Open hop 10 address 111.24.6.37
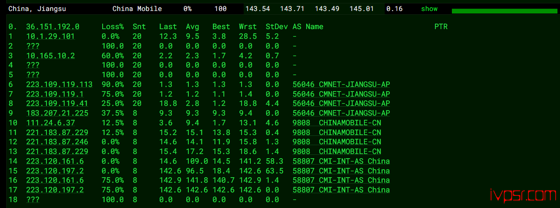 pyautogui.click(x=50, y=123)
